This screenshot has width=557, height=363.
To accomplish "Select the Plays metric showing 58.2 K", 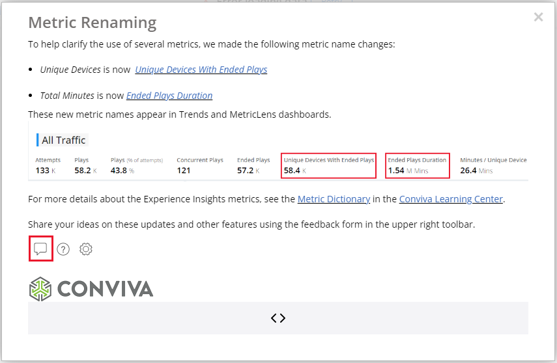I will [x=85, y=166].
